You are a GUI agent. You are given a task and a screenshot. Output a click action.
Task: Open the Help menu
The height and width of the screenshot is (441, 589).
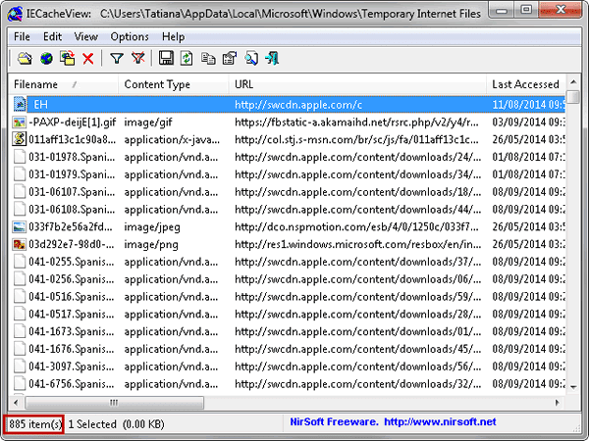(x=173, y=37)
